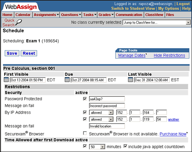Toggle the Time Allowed active checkbox
Viewport: 192px width, 152px height.
coord(85,146)
